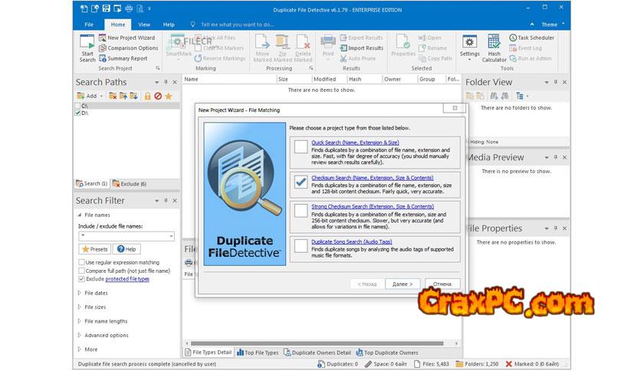The width and height of the screenshot is (641, 371).
Task: Launch New Project Wizard from ribbon
Action: point(130,37)
